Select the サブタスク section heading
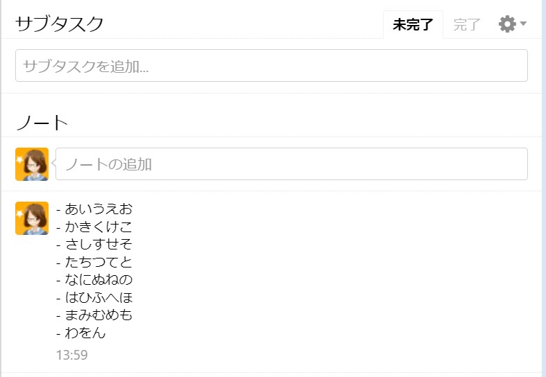Viewport: 546px width, 377px height. (x=60, y=24)
